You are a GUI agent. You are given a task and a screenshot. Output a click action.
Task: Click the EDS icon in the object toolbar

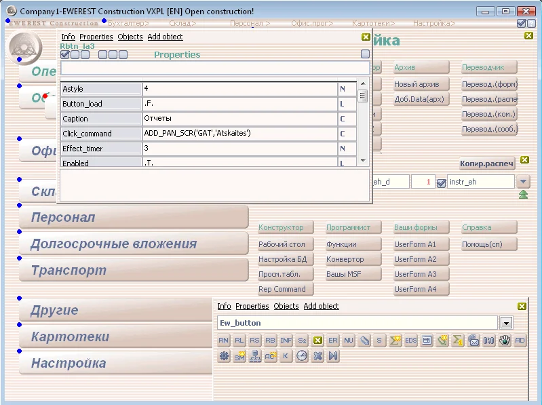[x=411, y=341]
